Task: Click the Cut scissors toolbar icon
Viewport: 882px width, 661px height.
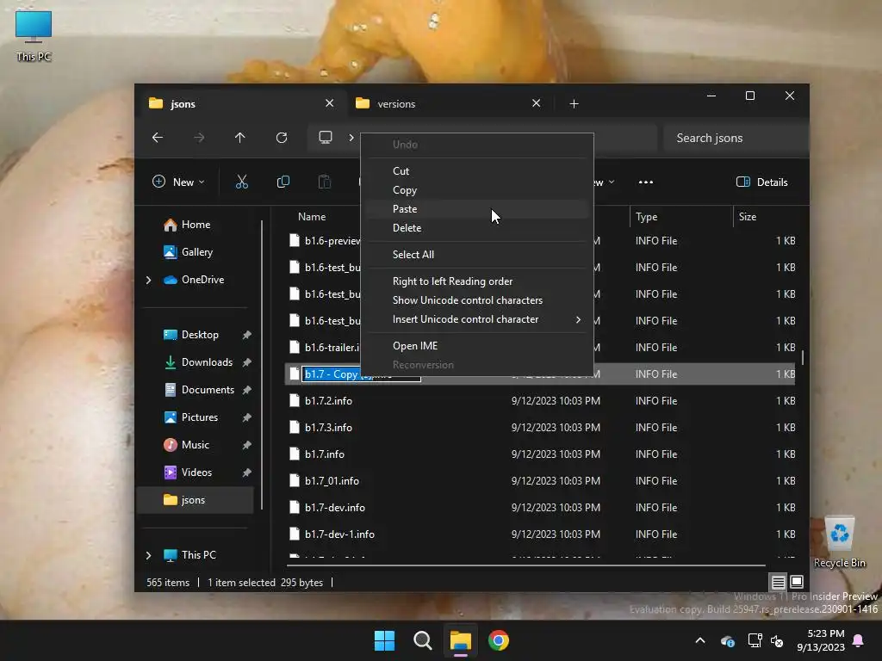Action: coord(242,182)
